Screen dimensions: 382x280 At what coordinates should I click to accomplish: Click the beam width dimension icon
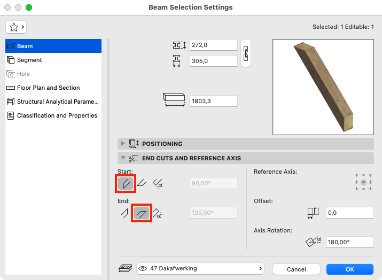177,61
